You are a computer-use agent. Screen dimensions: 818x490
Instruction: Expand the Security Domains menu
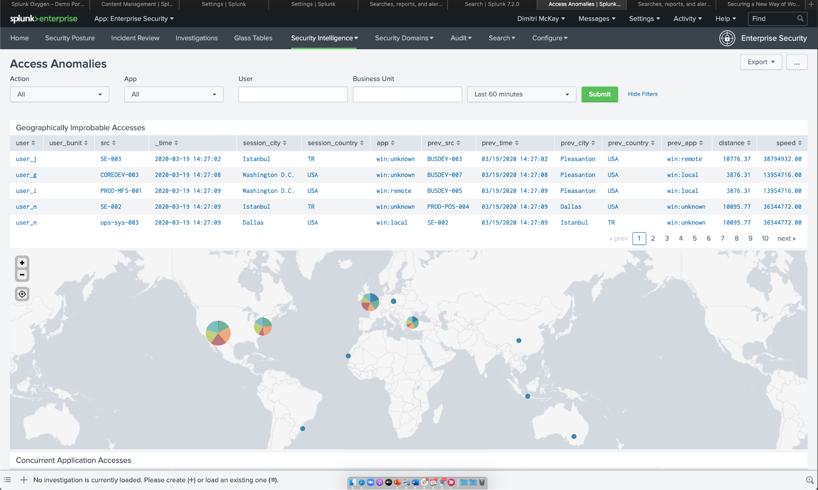pyautogui.click(x=404, y=38)
